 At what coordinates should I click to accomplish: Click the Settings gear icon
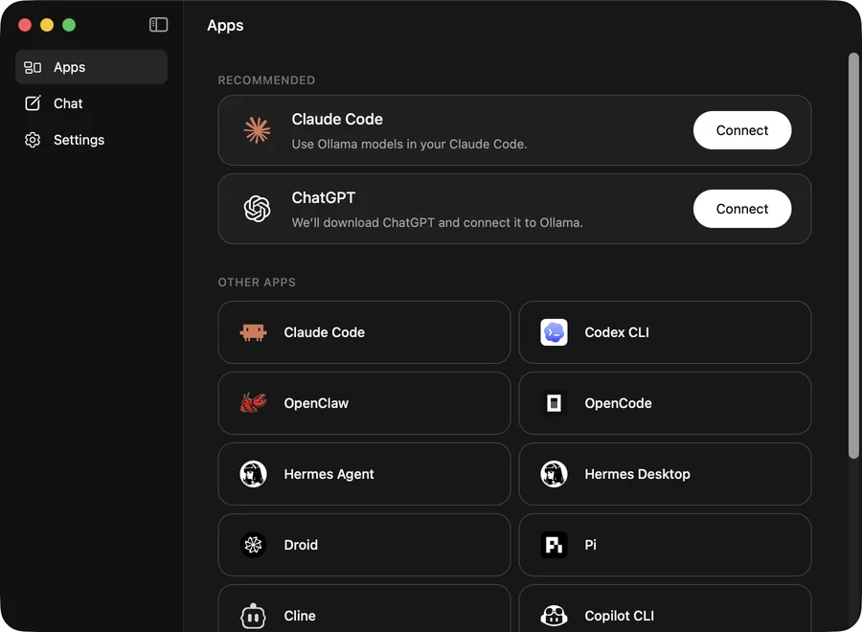pos(33,140)
